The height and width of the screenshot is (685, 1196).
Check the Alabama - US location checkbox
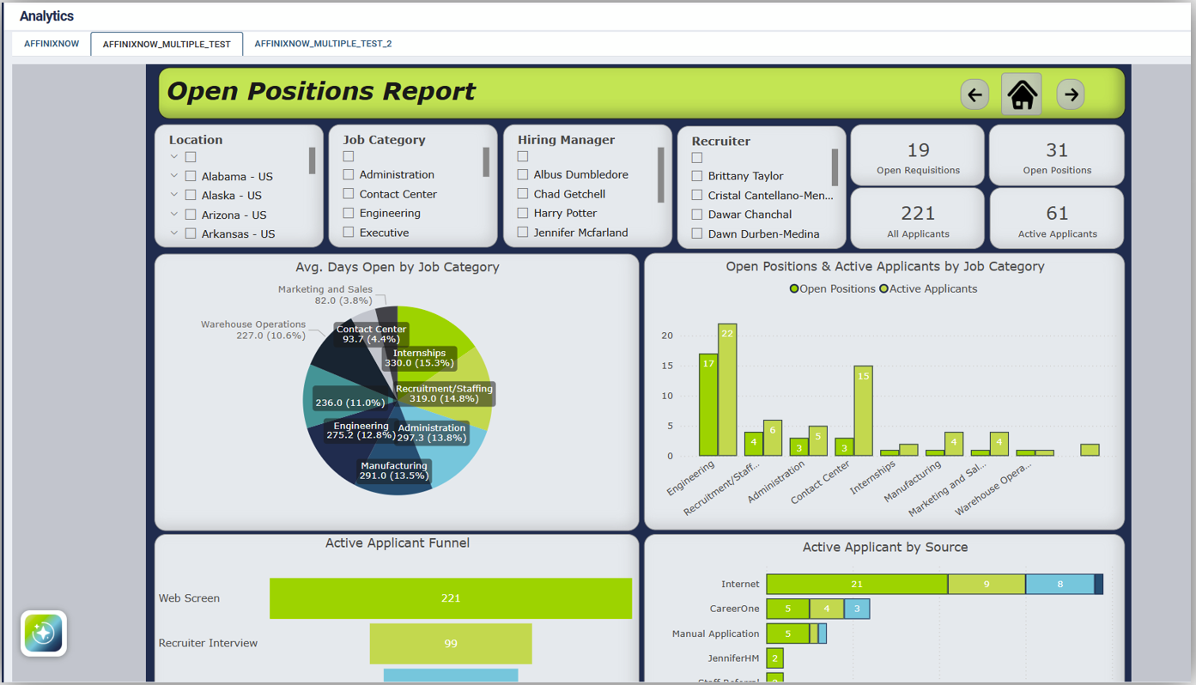tap(191, 176)
